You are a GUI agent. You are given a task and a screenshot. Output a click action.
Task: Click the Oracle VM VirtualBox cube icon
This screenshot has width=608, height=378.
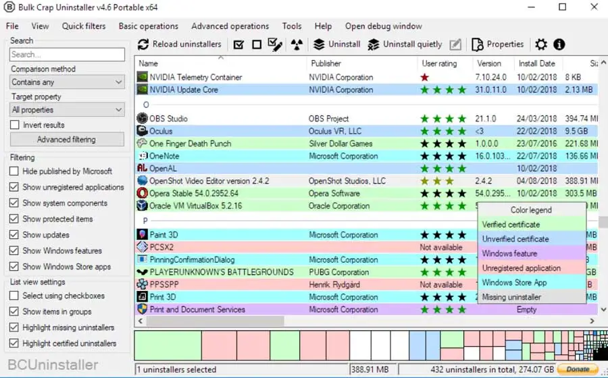point(143,205)
